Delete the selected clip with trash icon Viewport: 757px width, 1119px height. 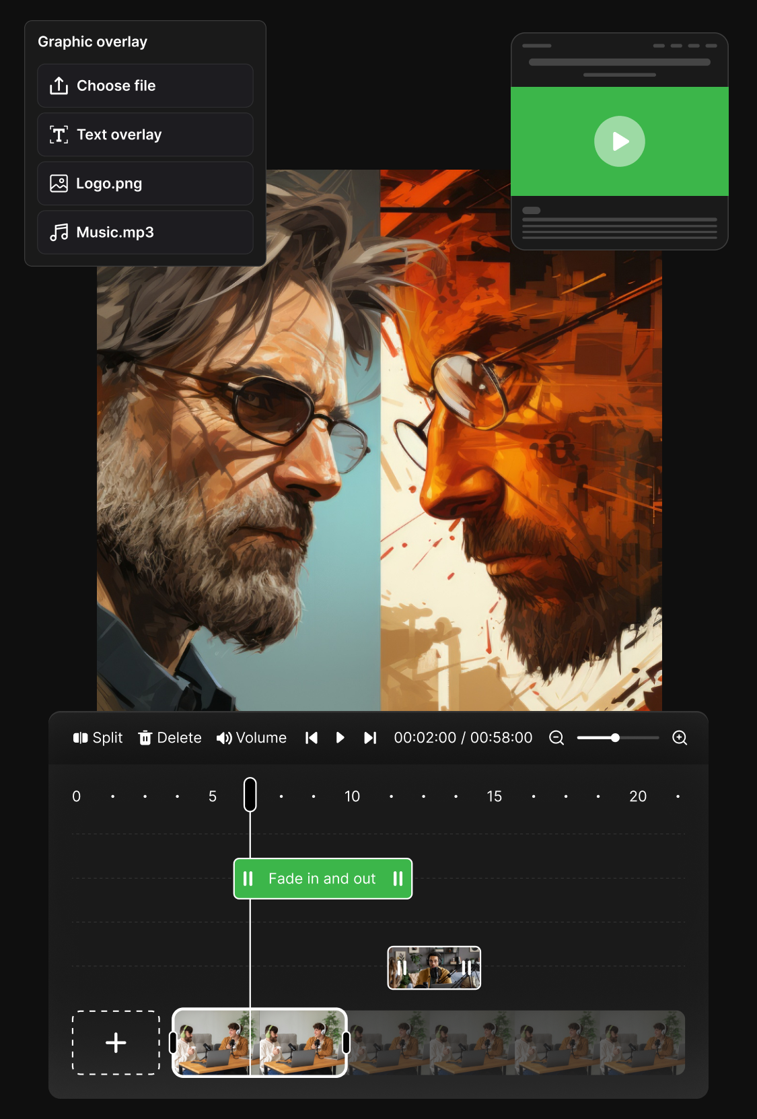point(145,738)
